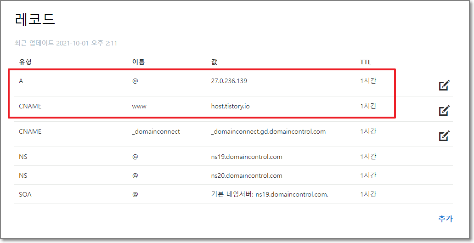Screen dimensions: 474x243
Task: Select the 27.0.236.139 value
Action: point(229,81)
